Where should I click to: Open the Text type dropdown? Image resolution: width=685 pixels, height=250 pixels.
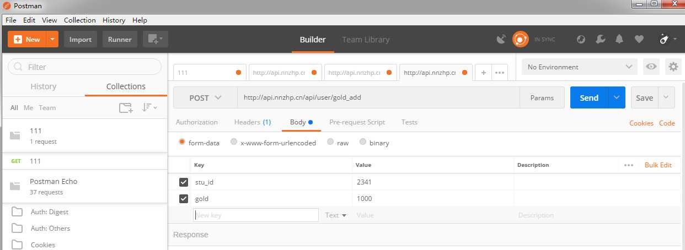pos(336,215)
